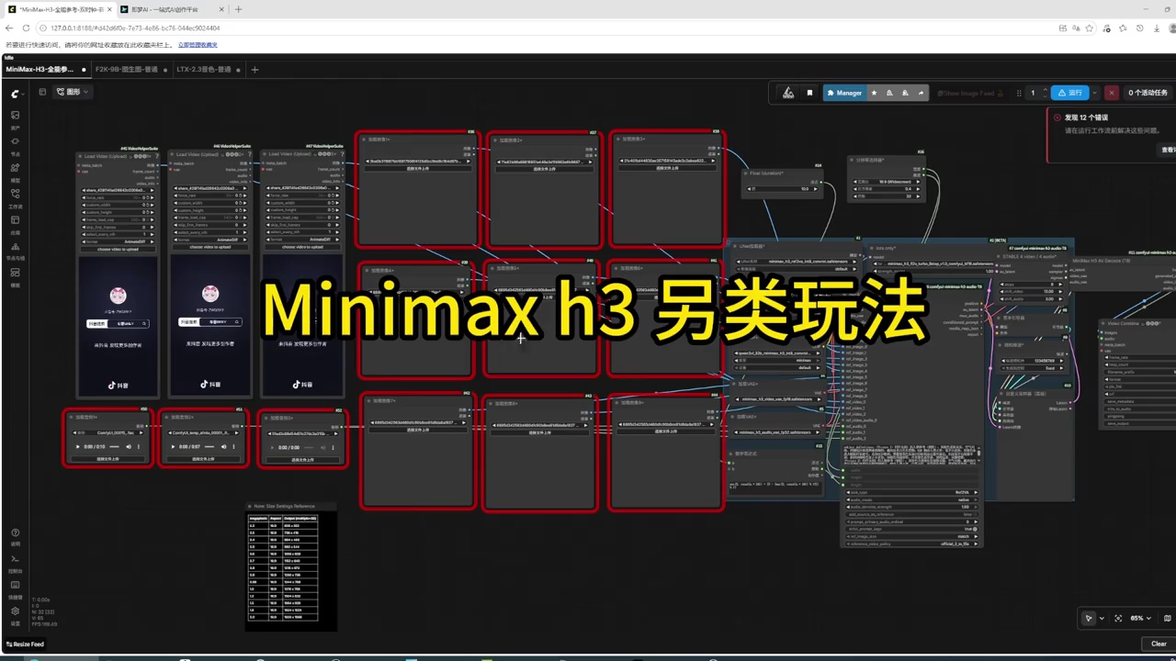Open the Workflows sidebar icon
Screen dimensions: 1176x661
[15, 195]
